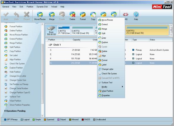Click Extend Partition in left panel

[16, 39]
